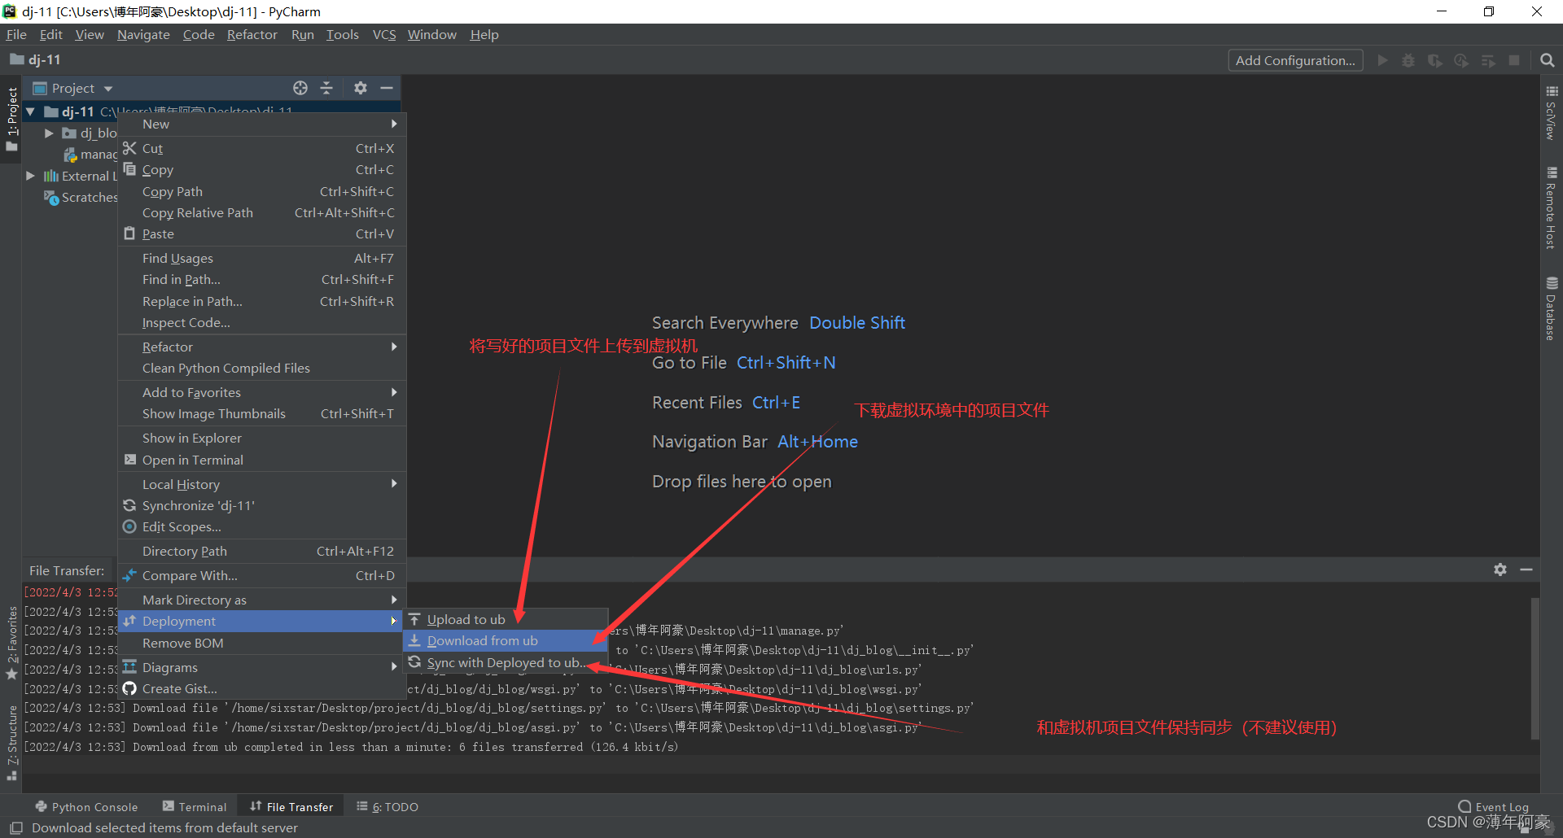Image resolution: width=1563 pixels, height=838 pixels.
Task: Choose Cut from context menu
Action: click(x=262, y=148)
